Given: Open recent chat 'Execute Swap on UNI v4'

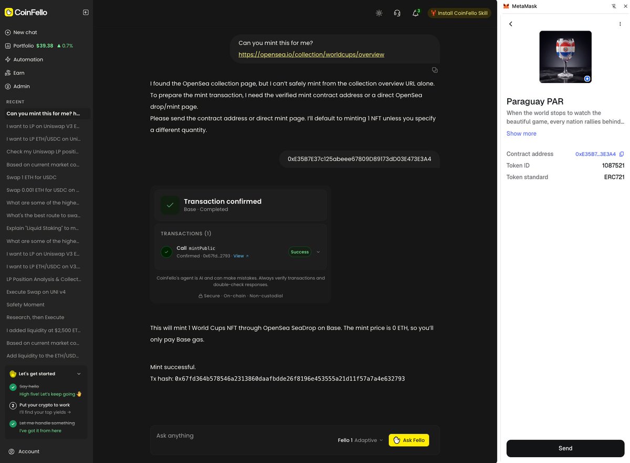Looking at the screenshot, I should point(36,292).
